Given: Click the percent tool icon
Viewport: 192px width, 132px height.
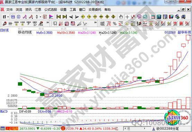Looking at the screenshot, I should point(115,23).
